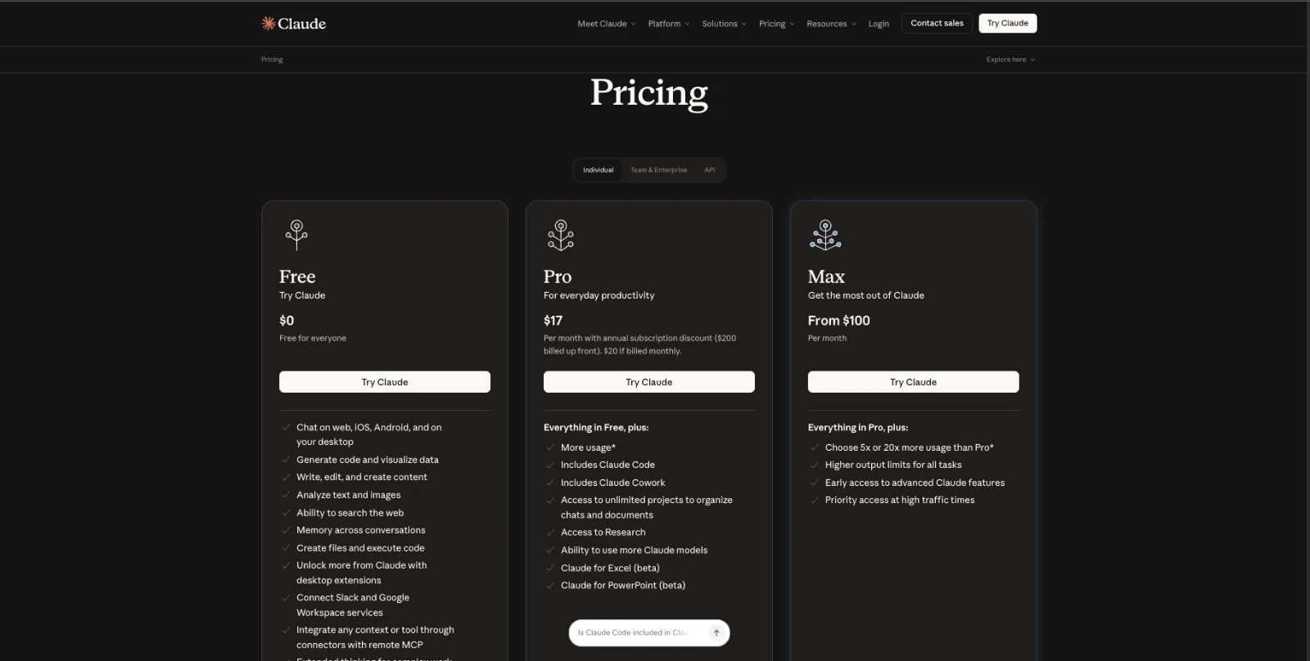The image size is (1310, 661).
Task: Click the Pro plan branching icon
Action: click(561, 234)
